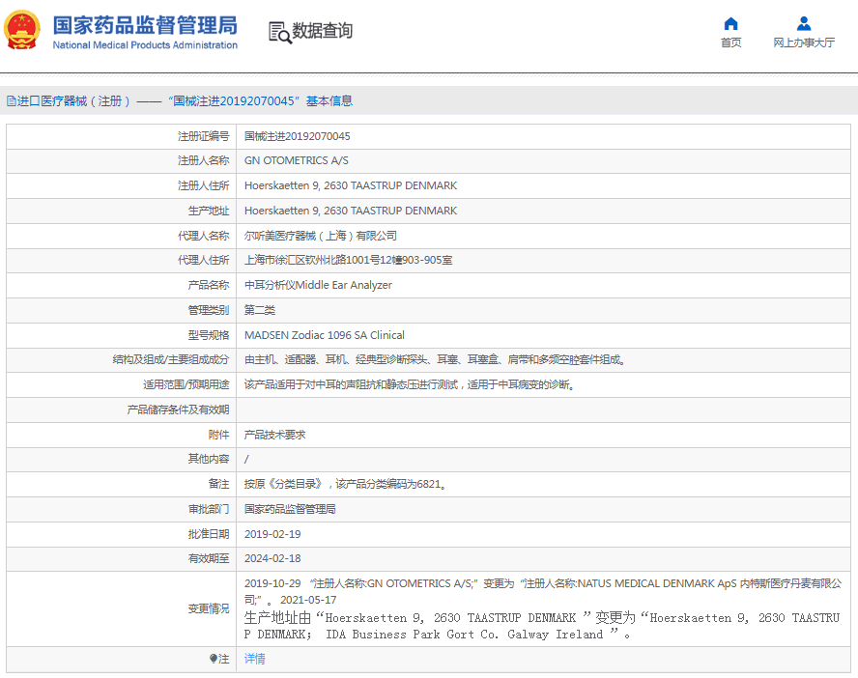Click the 生产地址 address value
The image size is (858, 678).
point(350,212)
